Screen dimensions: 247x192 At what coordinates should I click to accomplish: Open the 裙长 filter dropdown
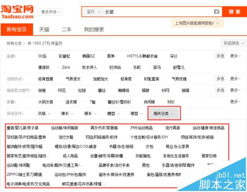[67, 114]
